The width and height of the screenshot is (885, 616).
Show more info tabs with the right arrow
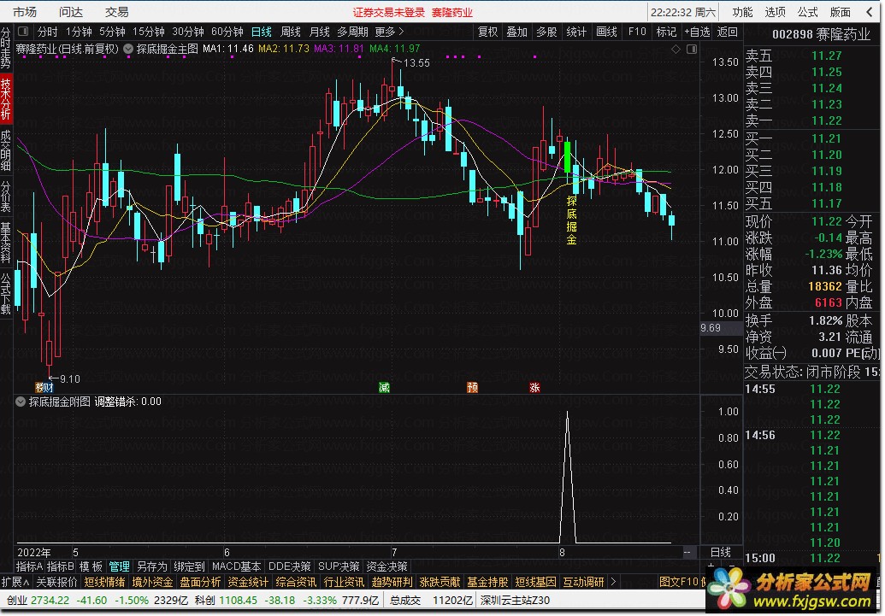613,582
